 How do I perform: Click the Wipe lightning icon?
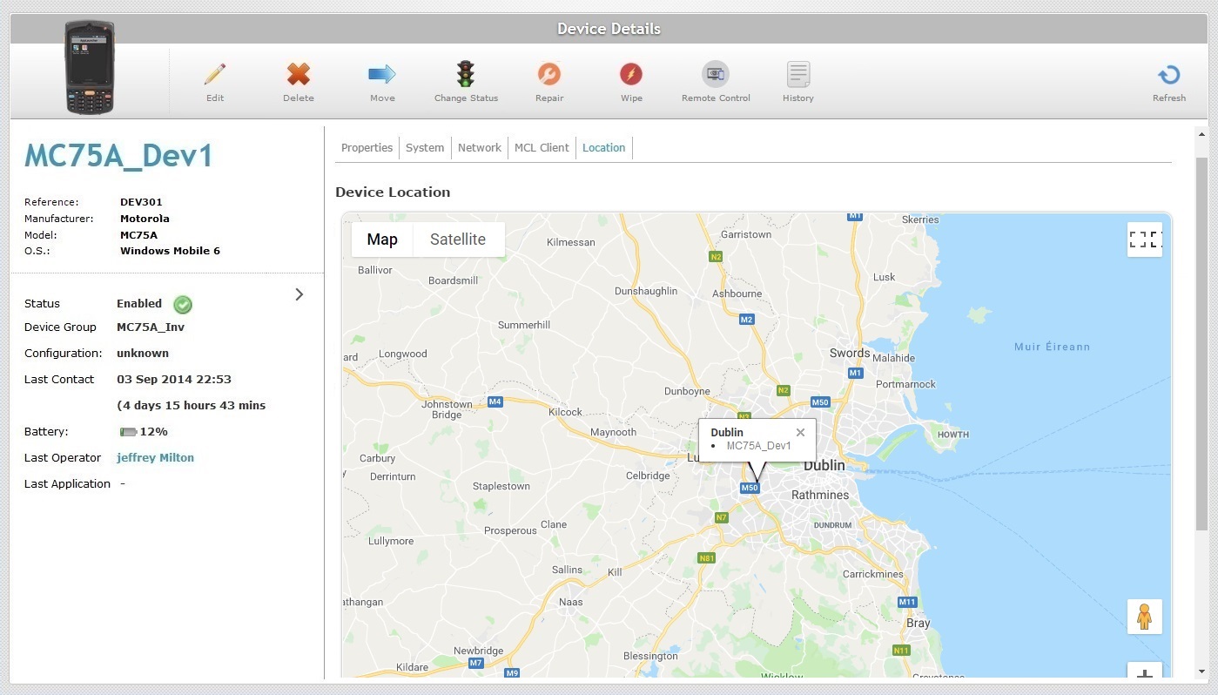(631, 75)
